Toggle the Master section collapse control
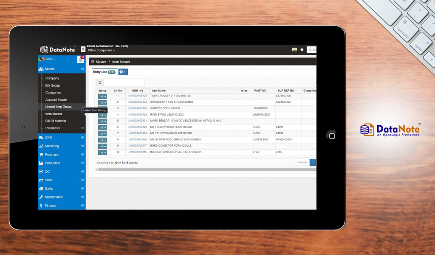The image size is (435, 255). 82,68
